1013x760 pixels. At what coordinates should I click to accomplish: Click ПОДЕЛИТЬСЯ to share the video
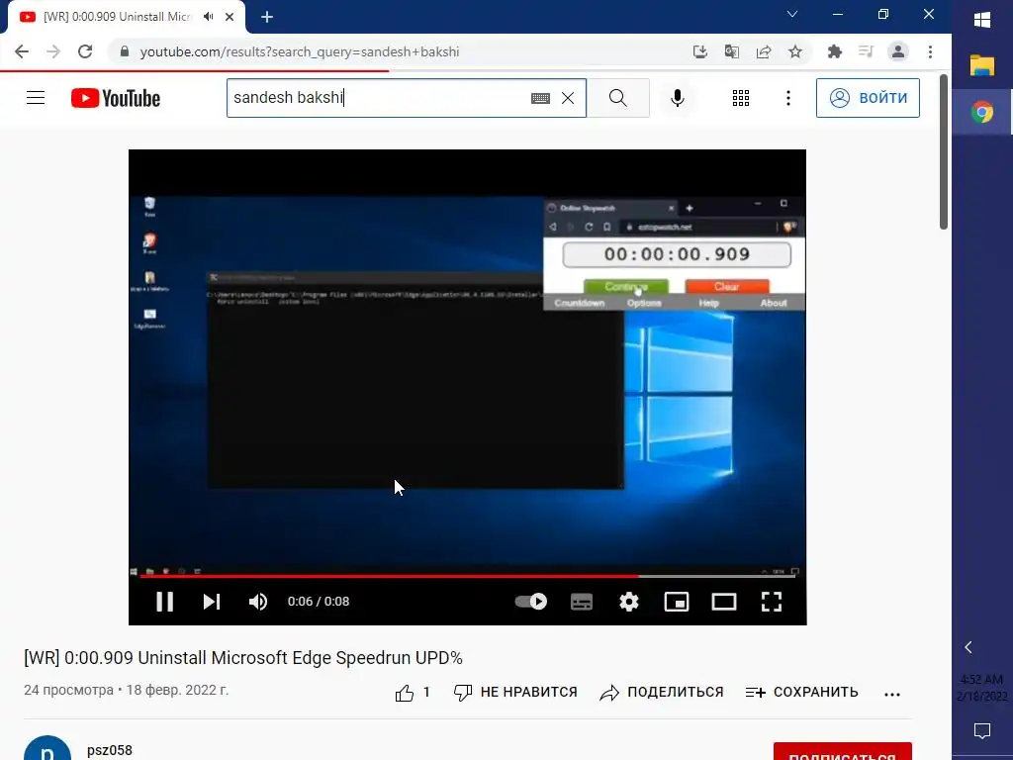662,693
